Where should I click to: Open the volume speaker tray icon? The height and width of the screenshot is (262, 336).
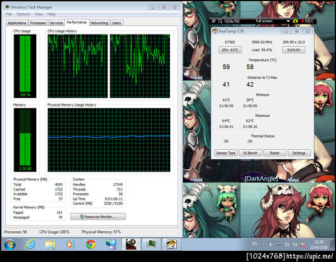(x=271, y=245)
